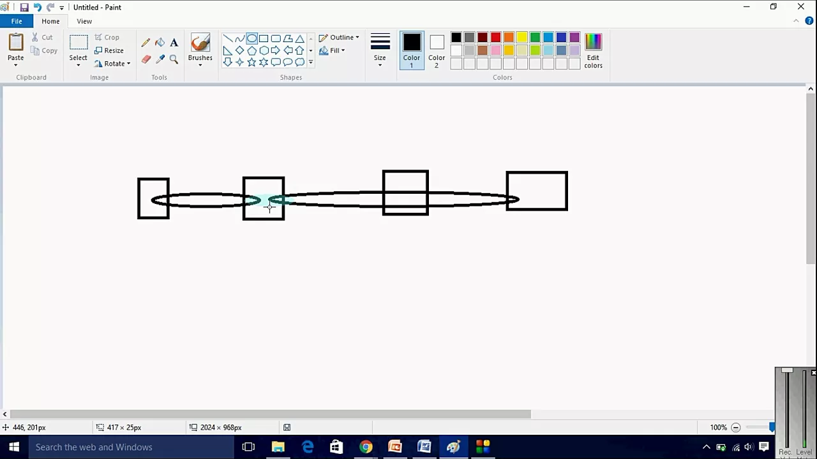This screenshot has height=459, width=817.
Task: Open Word from the taskbar
Action: coord(424,447)
